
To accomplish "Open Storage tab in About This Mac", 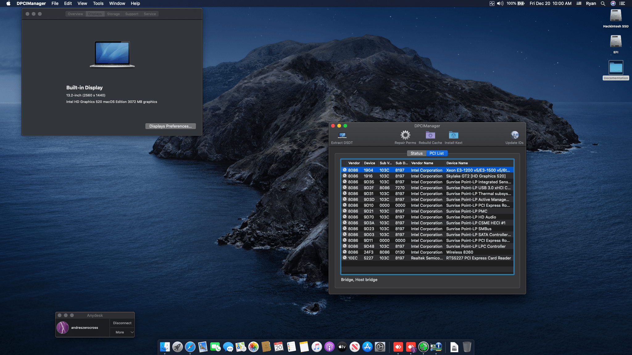I will (113, 14).
